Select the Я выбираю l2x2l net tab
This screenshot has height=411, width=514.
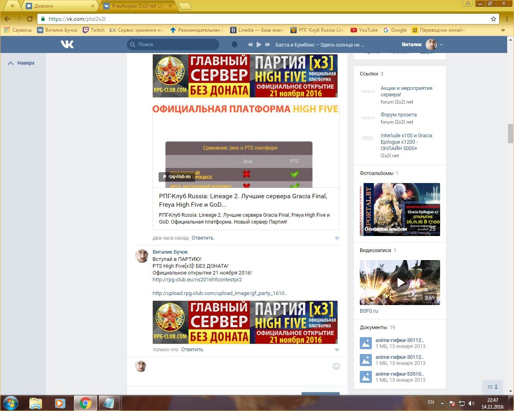pos(138,6)
